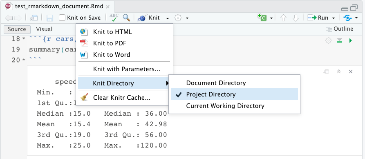Click the Knit yarn button
The width and height of the screenshot is (365, 159).
148,18
